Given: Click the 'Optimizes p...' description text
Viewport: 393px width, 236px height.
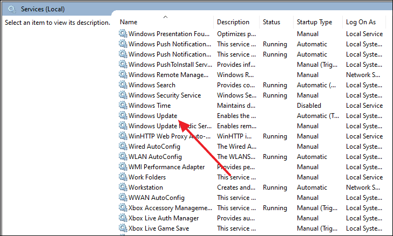Looking at the screenshot, I should [x=236, y=33].
